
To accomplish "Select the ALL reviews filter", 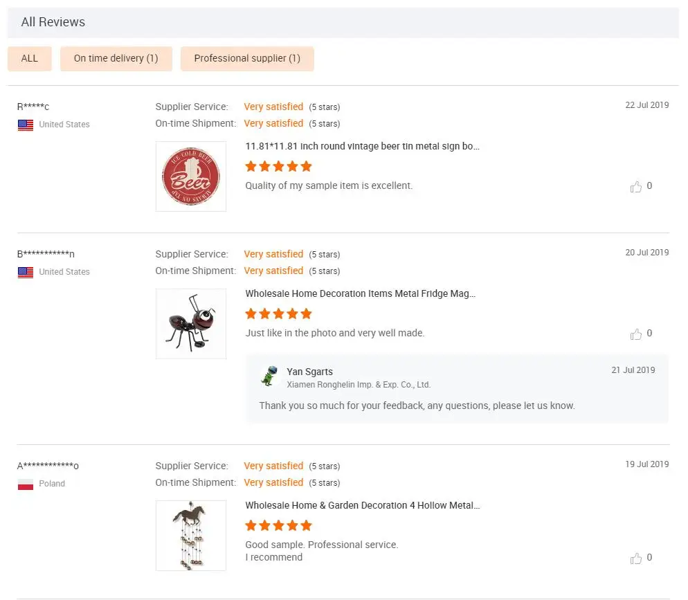I will 30,59.
